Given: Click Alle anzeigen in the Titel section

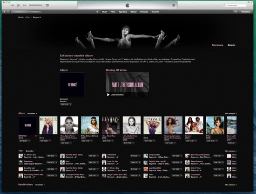Looking at the screenshot, I should (231, 151).
